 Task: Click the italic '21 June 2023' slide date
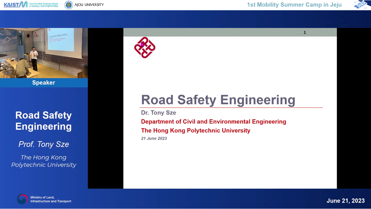tap(154, 139)
